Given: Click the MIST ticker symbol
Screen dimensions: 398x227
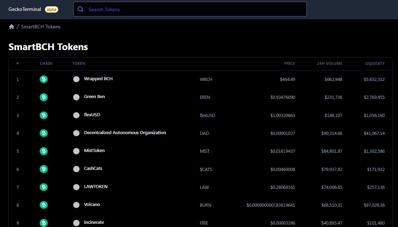Looking at the screenshot, I should [205, 151].
